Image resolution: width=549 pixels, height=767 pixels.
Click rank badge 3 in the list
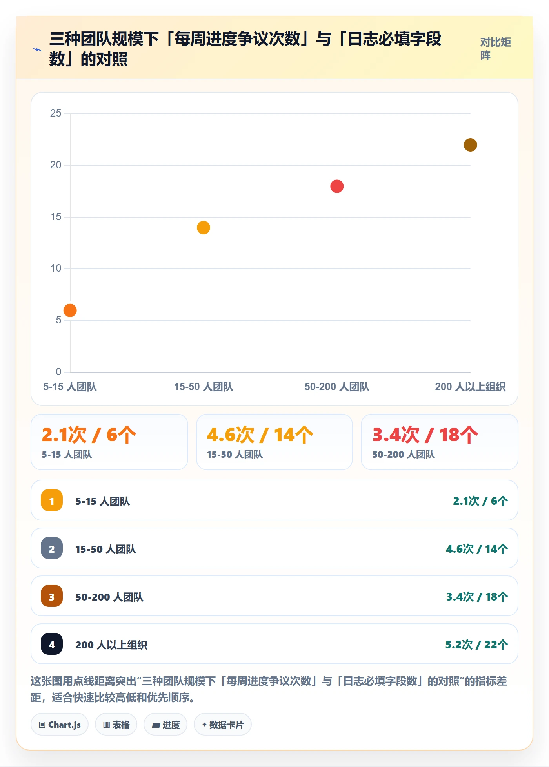[52, 596]
